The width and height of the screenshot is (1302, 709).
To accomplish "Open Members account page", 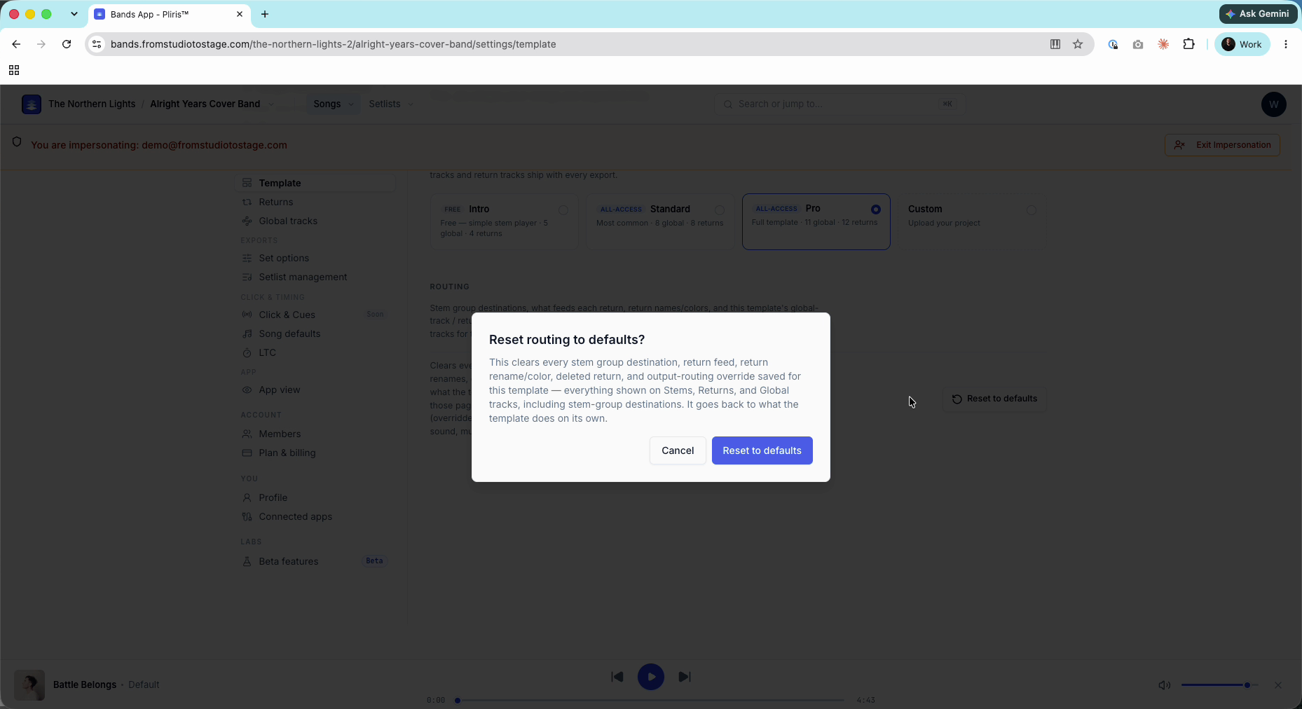I will [315, 434].
